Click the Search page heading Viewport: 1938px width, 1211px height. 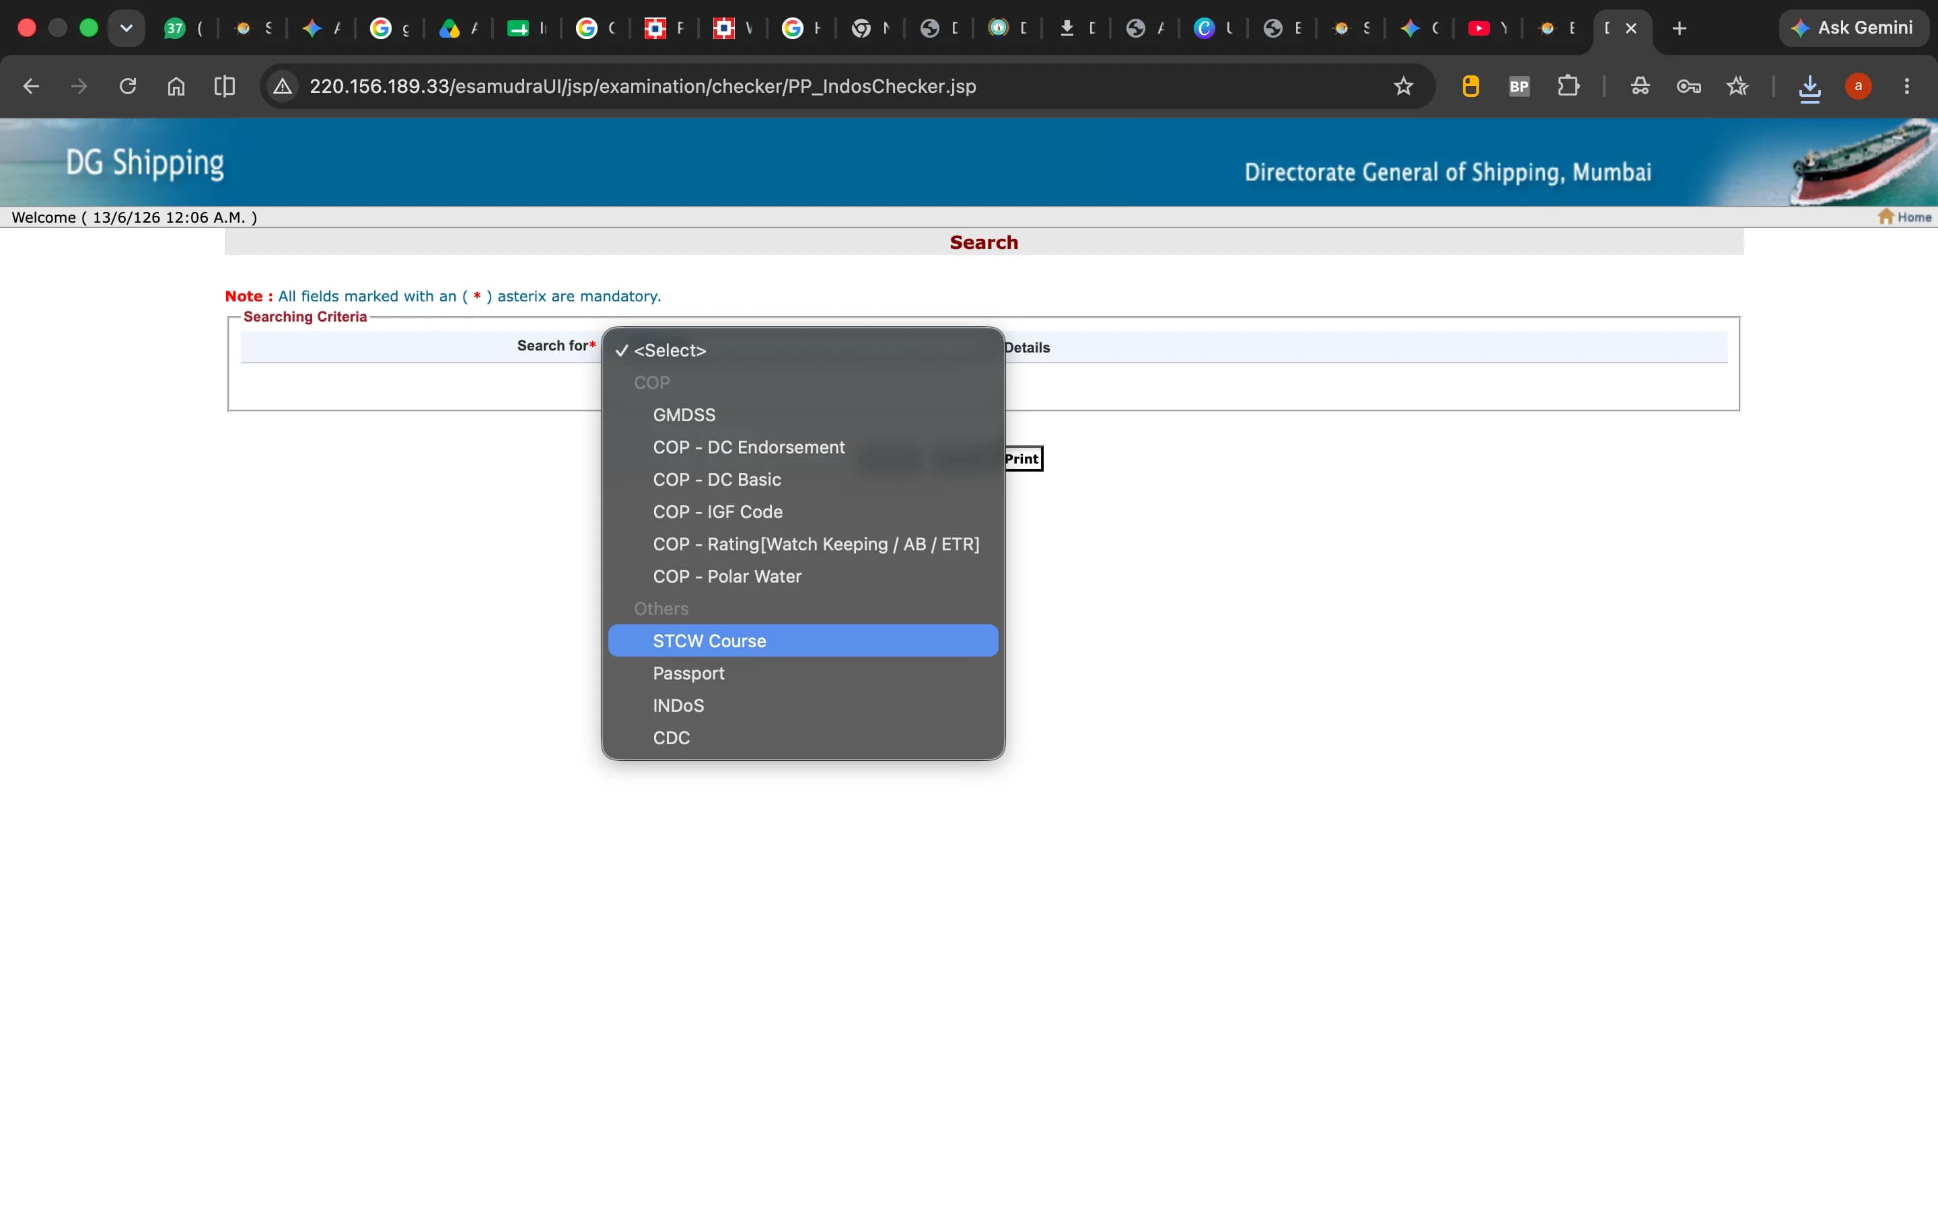coord(983,242)
